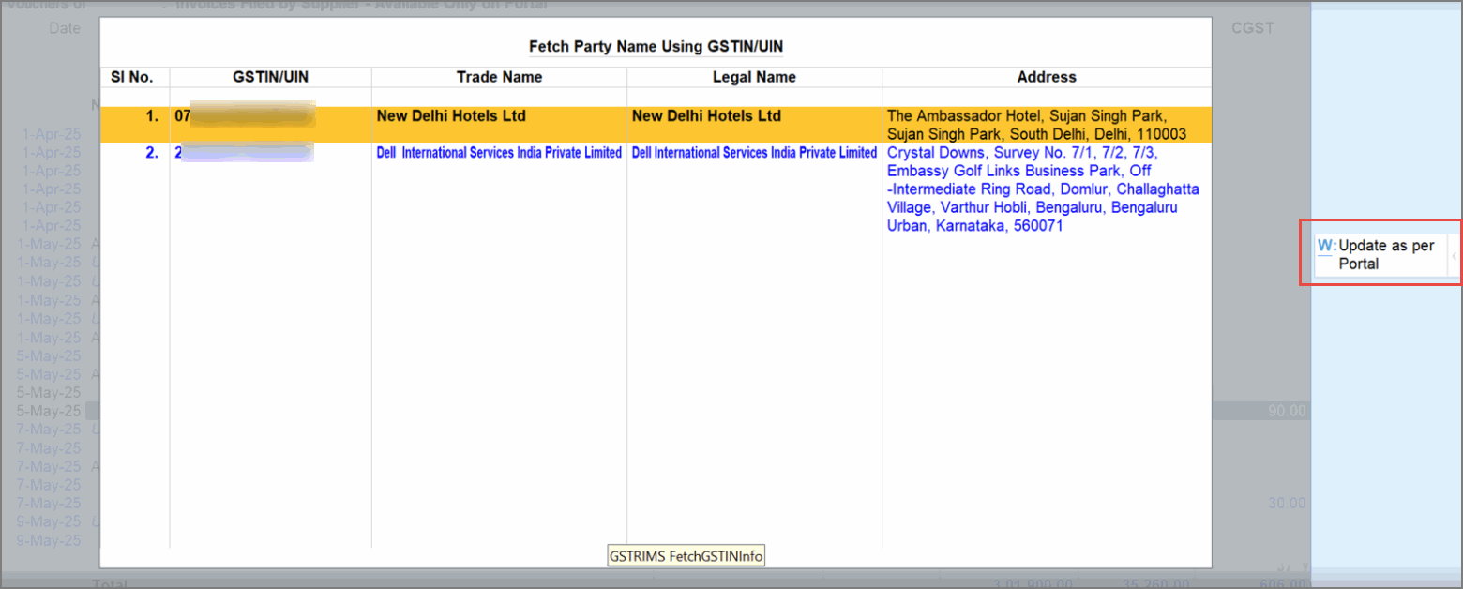
Task: Click Trade Name column header
Action: click(499, 77)
